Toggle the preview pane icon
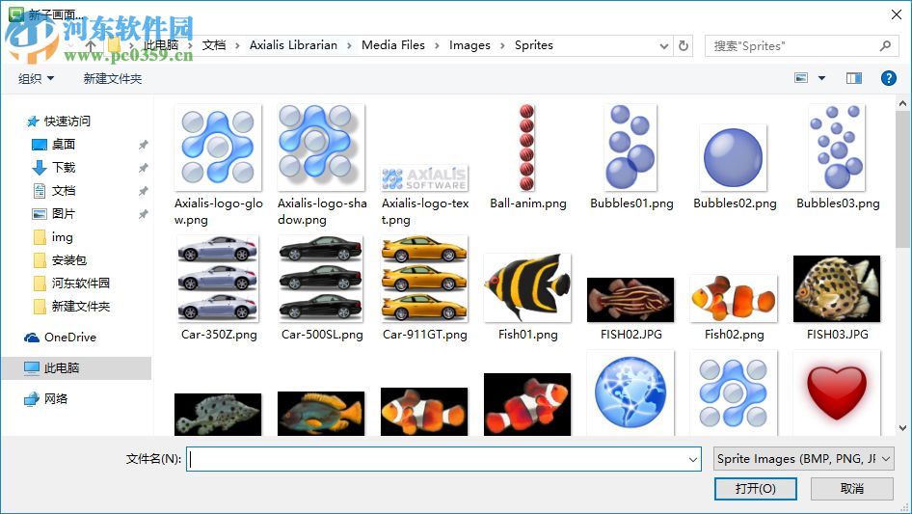The height and width of the screenshot is (514, 912). click(854, 78)
